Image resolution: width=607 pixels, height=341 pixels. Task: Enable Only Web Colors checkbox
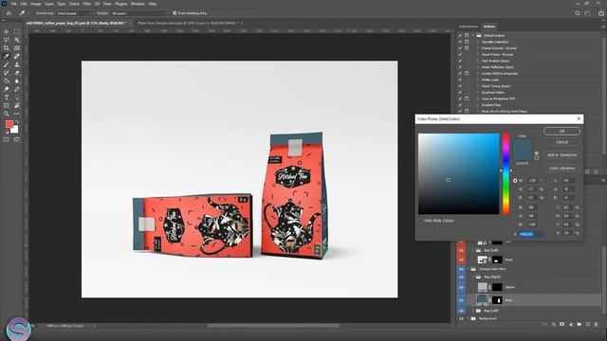click(x=420, y=221)
